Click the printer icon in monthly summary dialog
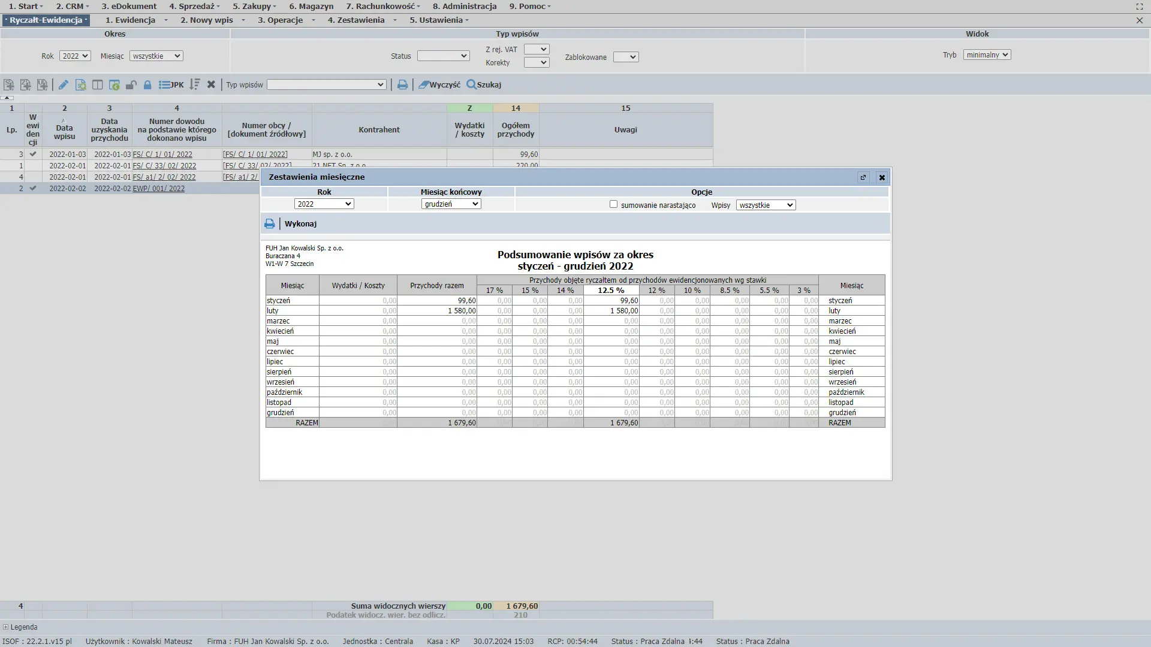 click(269, 223)
